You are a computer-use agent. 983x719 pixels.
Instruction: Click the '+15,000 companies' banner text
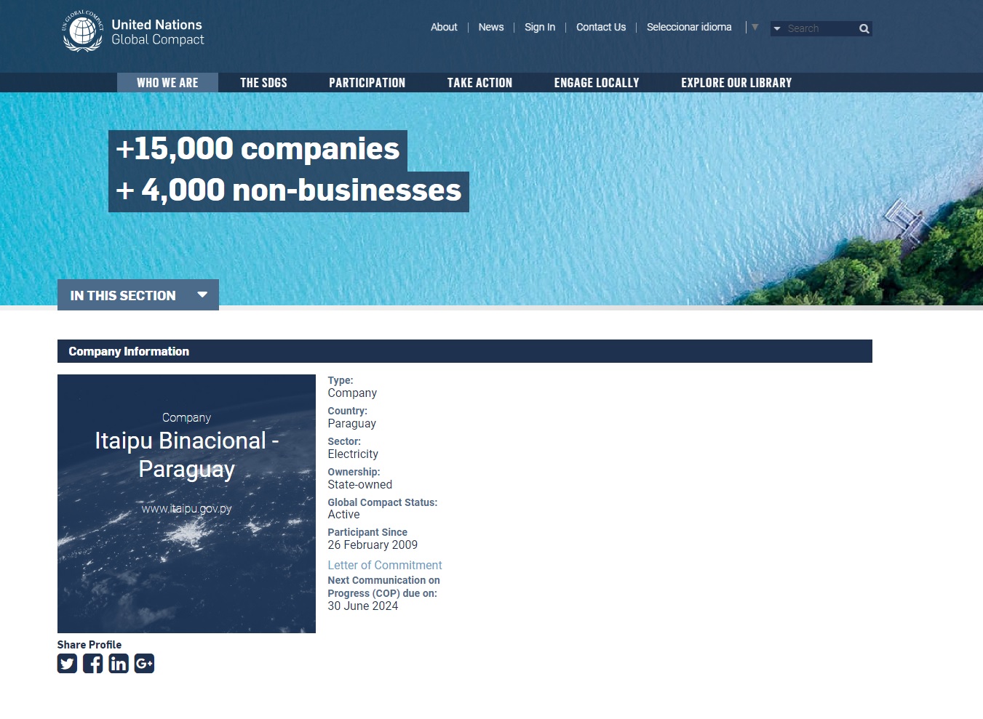pyautogui.click(x=258, y=149)
